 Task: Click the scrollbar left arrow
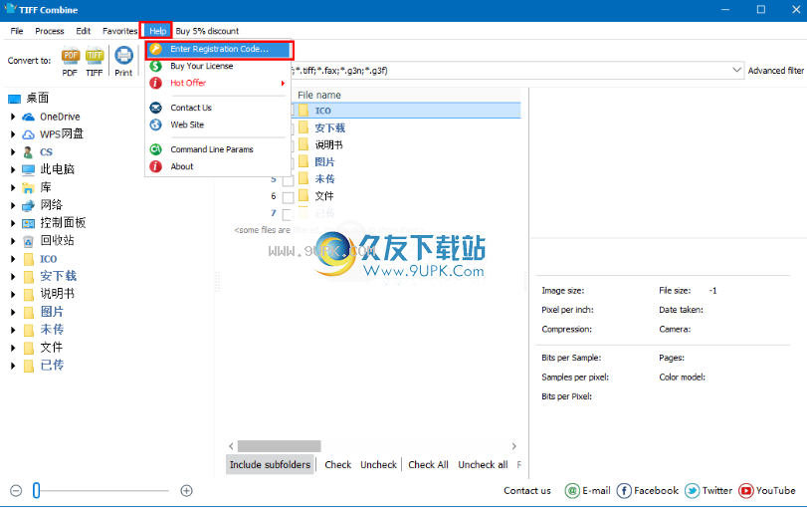tap(231, 446)
